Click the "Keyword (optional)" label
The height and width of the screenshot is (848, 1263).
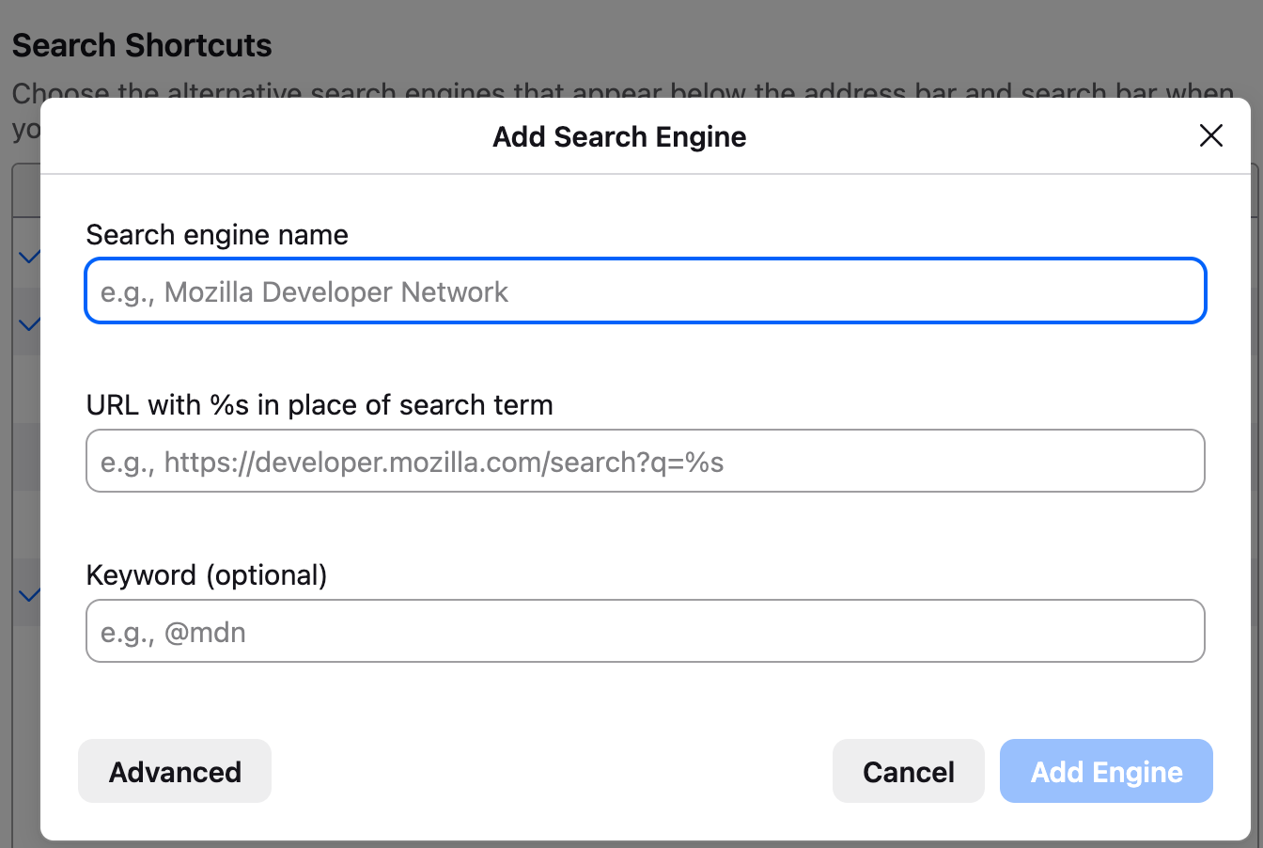[207, 575]
